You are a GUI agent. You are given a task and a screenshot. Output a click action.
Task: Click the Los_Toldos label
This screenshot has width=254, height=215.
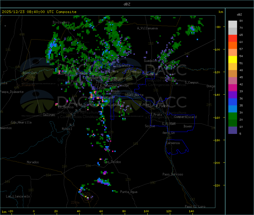(112, 162)
